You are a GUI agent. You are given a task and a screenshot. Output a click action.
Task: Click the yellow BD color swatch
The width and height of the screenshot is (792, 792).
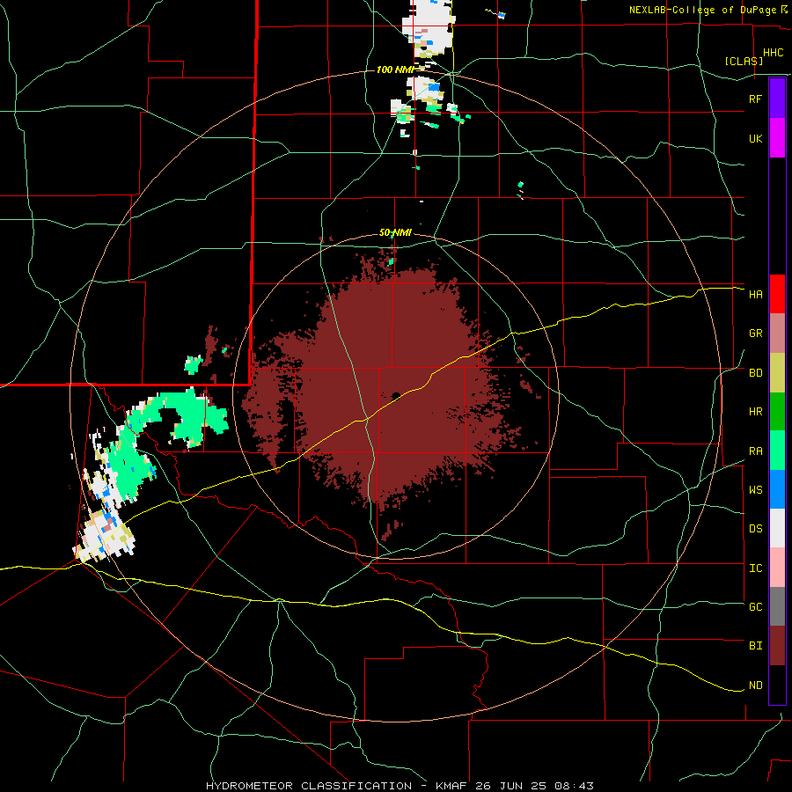tap(777, 373)
